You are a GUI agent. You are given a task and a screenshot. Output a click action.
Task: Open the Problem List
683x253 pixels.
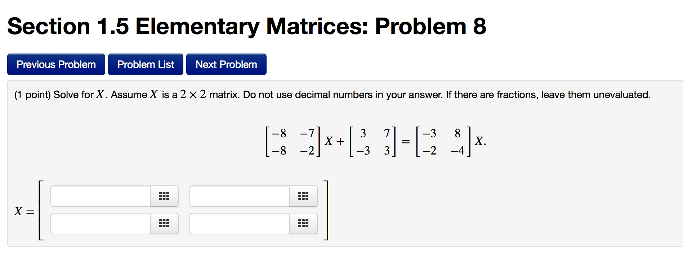pyautogui.click(x=146, y=64)
